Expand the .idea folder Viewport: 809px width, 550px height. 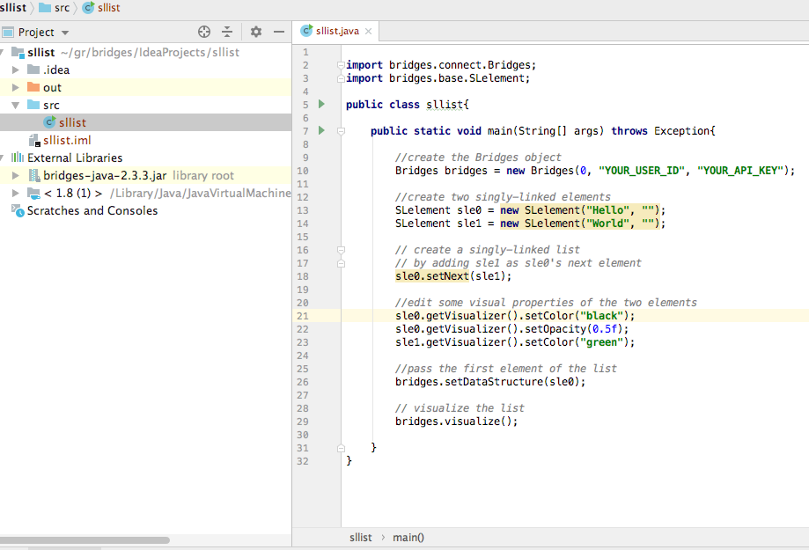point(16,70)
